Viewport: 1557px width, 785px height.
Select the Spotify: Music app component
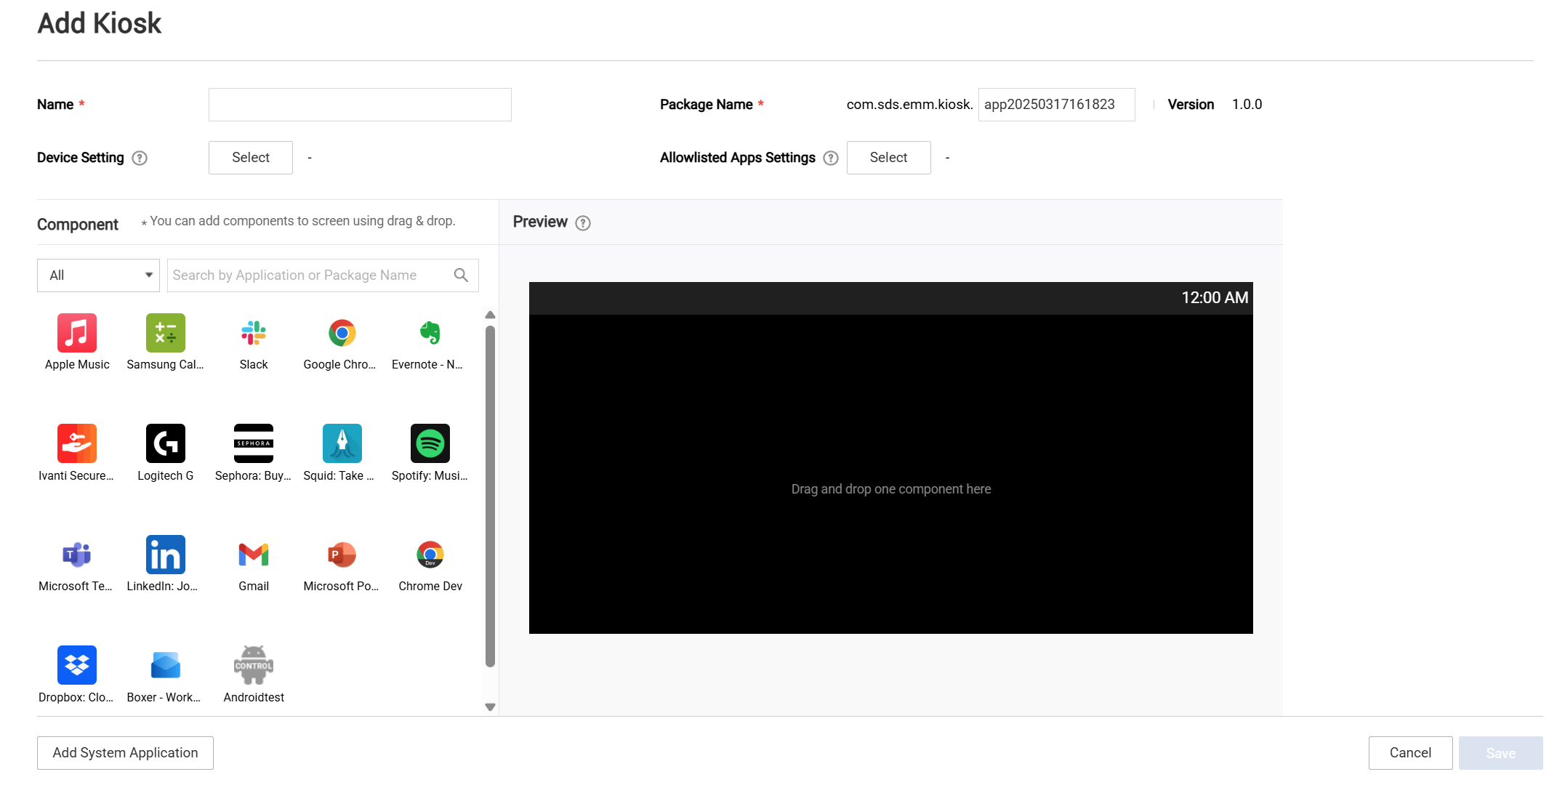[x=430, y=443]
